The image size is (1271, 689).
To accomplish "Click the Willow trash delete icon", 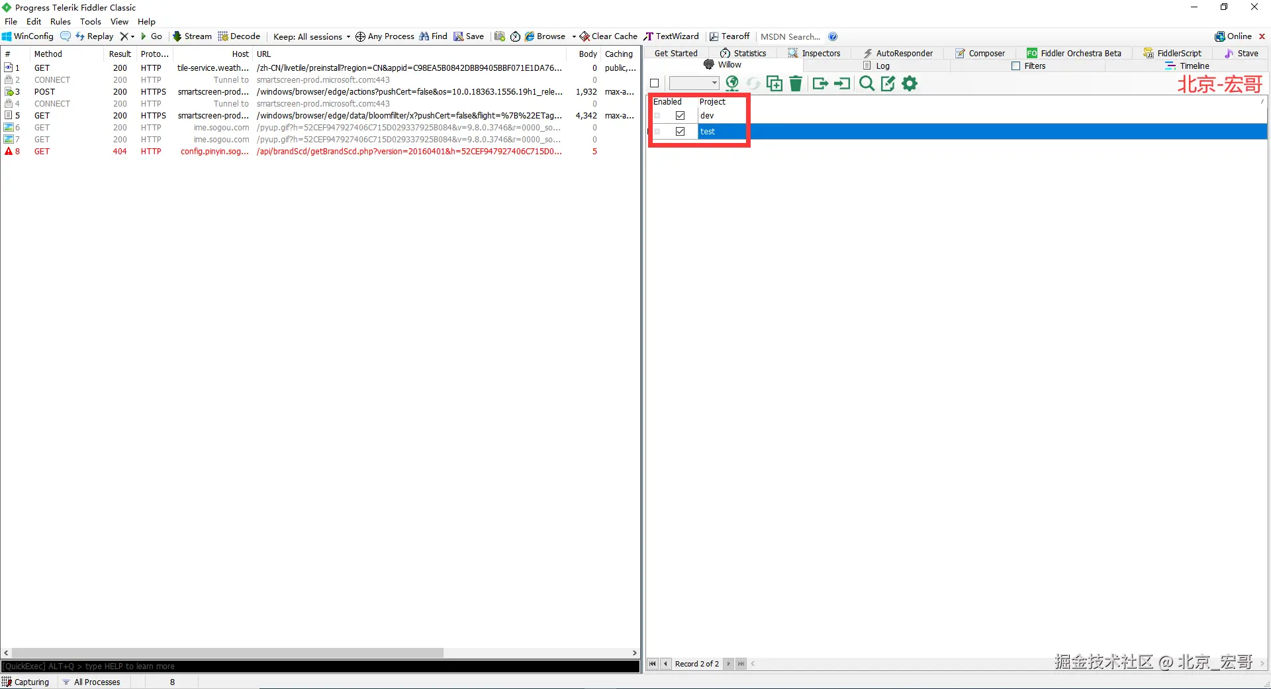I will click(x=796, y=83).
